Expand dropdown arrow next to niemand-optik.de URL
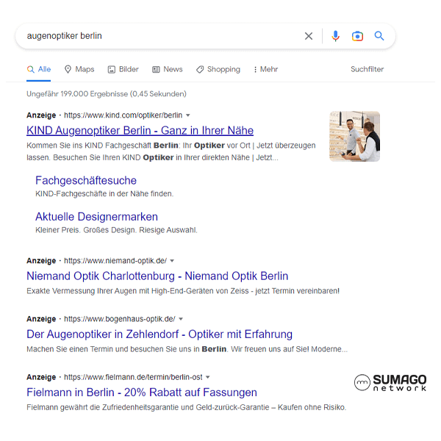 [x=172, y=261]
